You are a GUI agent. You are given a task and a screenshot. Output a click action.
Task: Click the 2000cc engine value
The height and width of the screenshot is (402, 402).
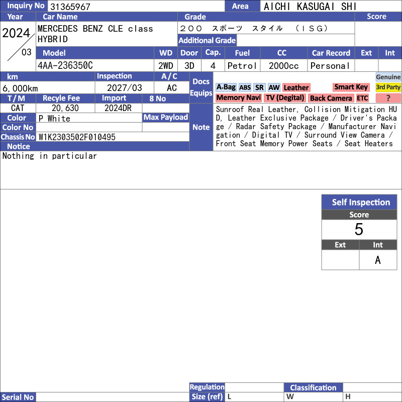click(x=283, y=66)
